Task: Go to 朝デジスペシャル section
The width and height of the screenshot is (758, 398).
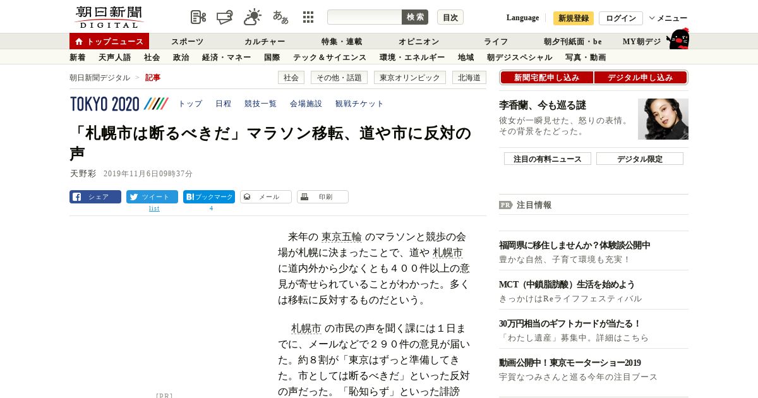Action: 520,57
